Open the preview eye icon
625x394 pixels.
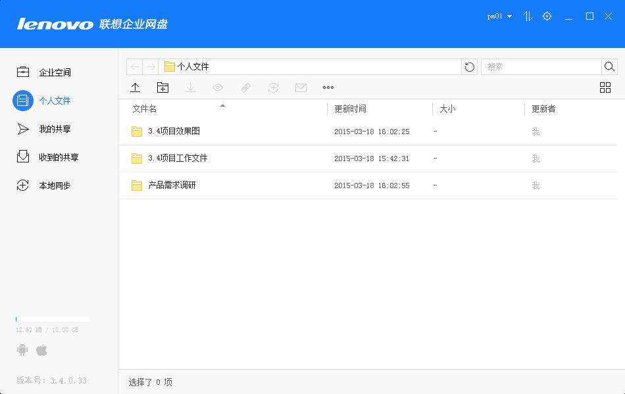218,87
